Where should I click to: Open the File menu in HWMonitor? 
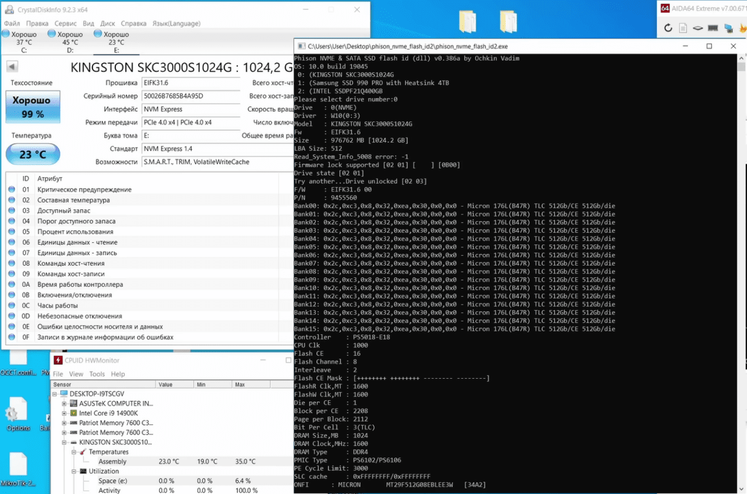coord(58,374)
